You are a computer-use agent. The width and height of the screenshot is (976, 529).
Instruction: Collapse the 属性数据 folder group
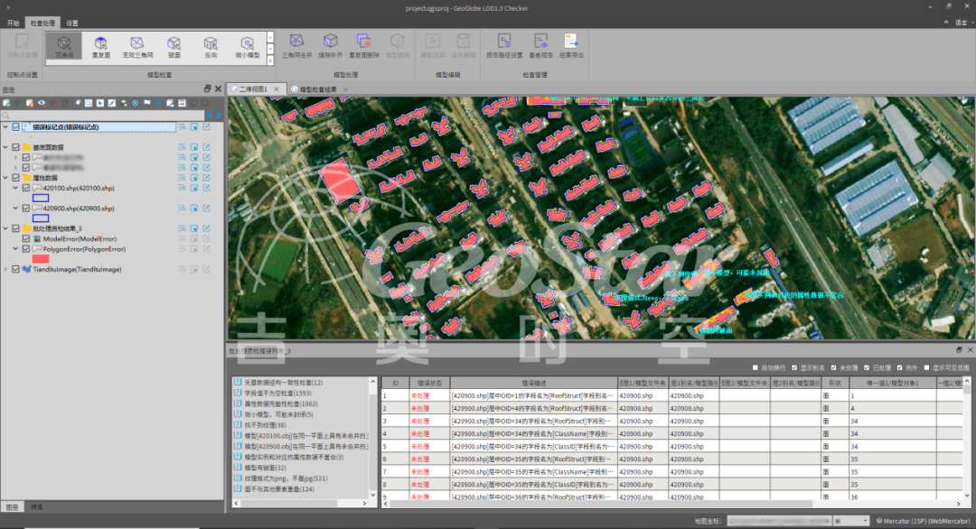[5, 178]
